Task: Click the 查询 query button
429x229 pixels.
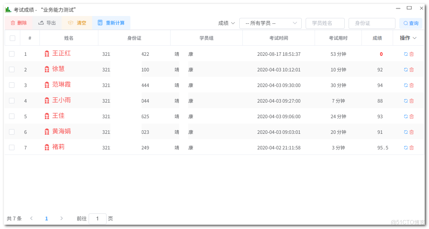Action: click(411, 23)
